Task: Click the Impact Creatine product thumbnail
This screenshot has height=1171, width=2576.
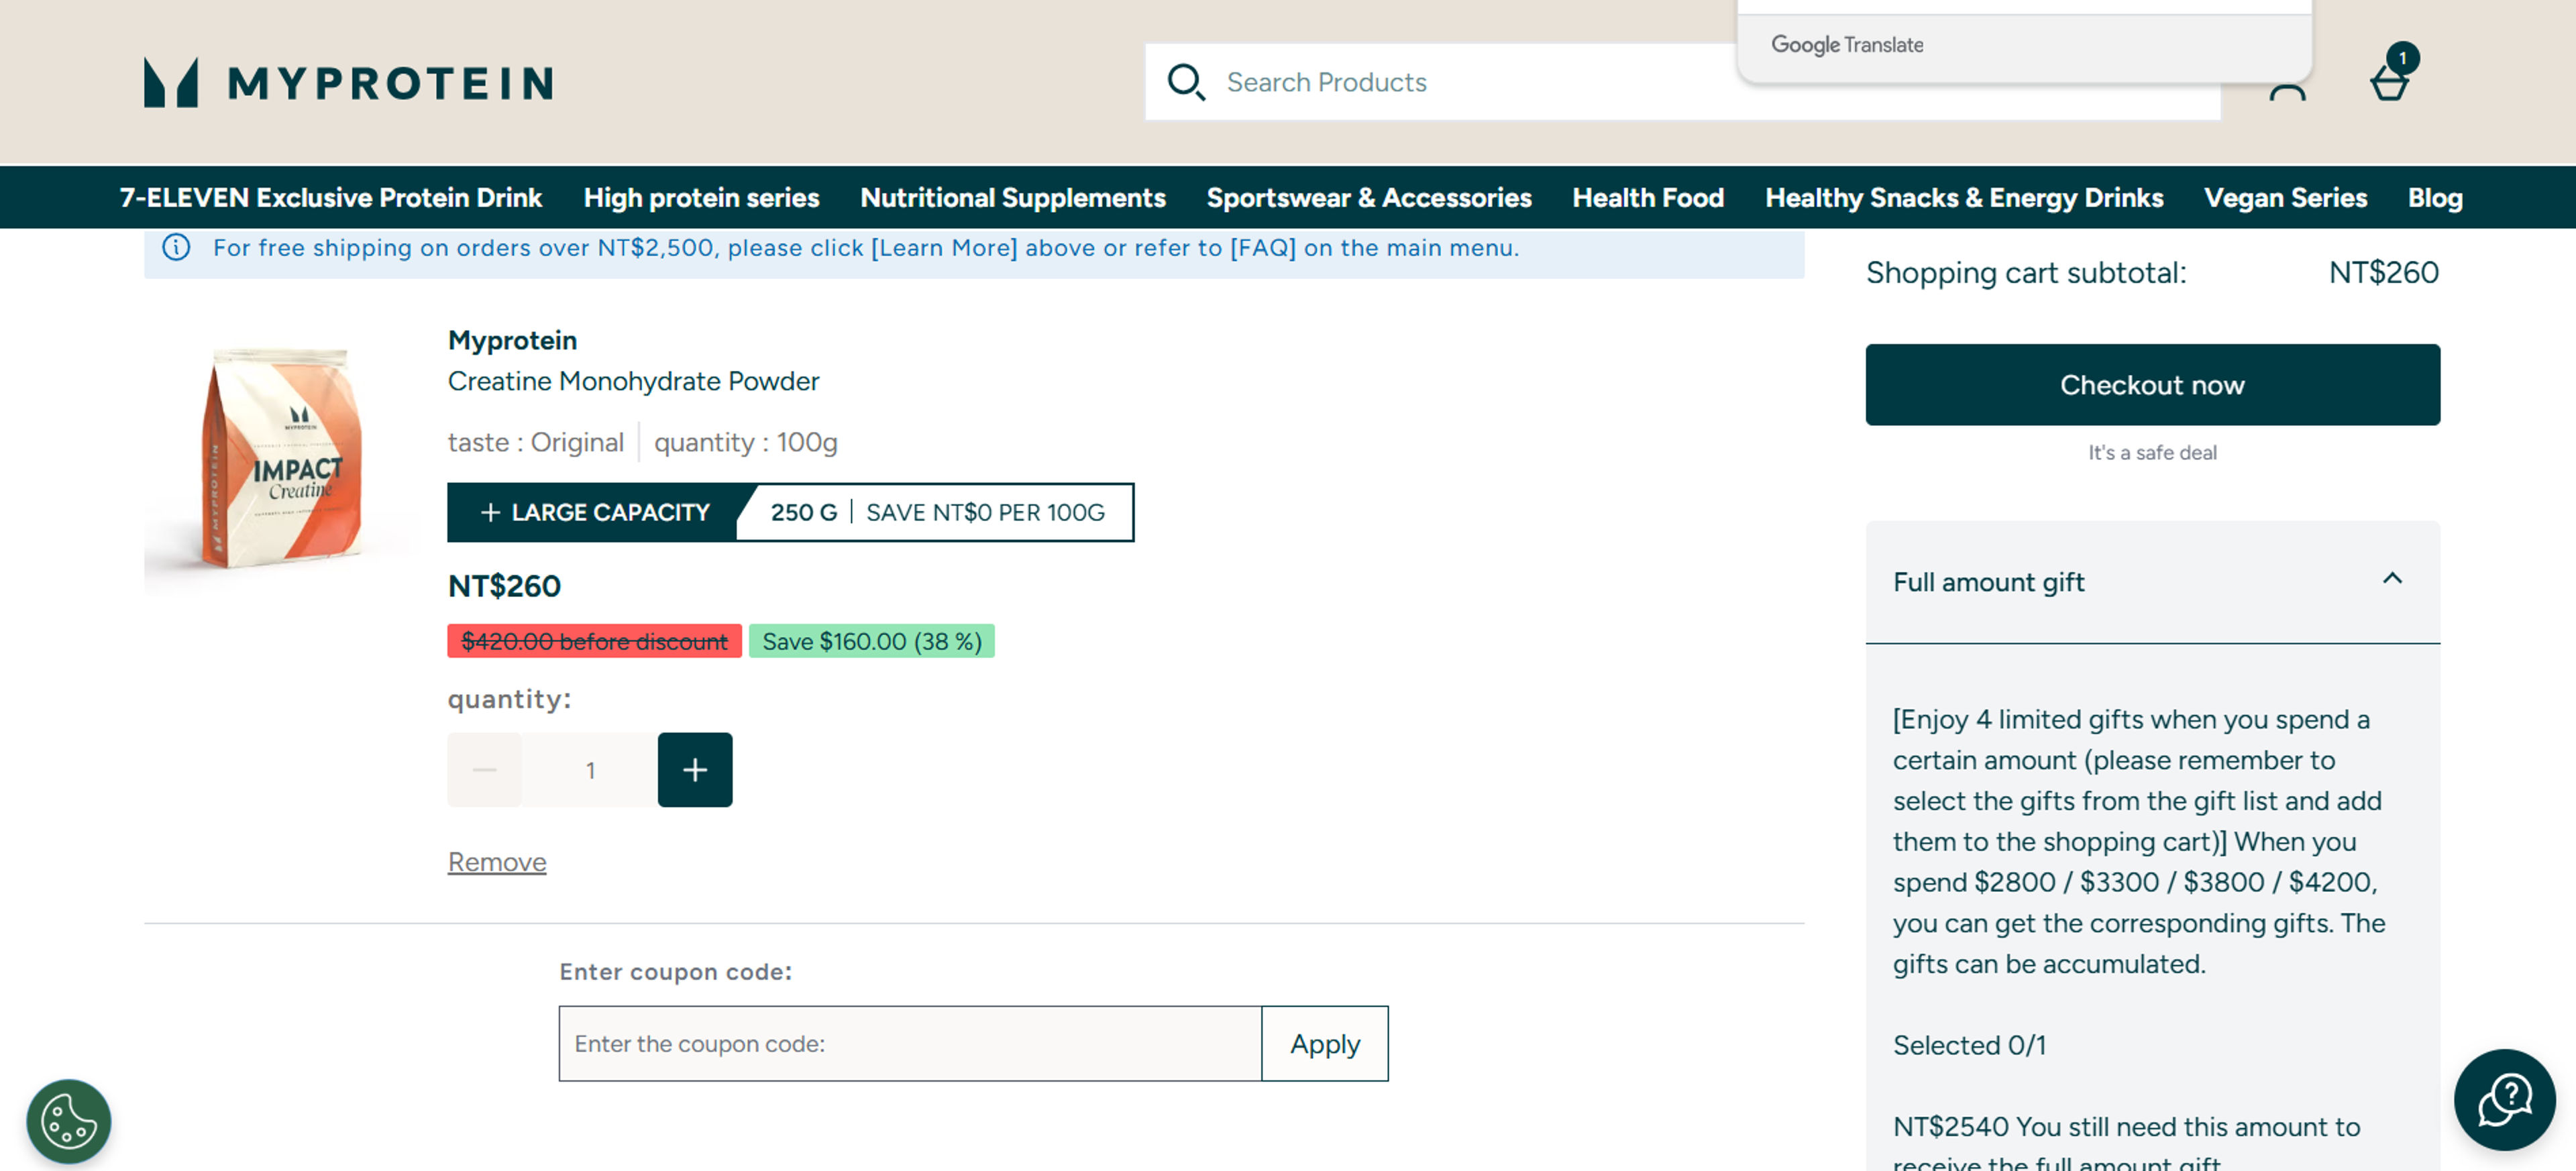Action: (282, 458)
